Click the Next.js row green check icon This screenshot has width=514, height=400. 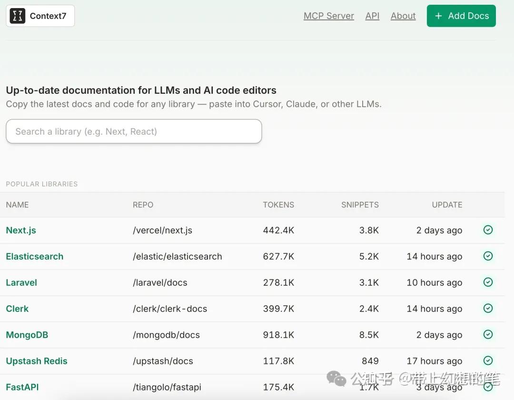(488, 230)
